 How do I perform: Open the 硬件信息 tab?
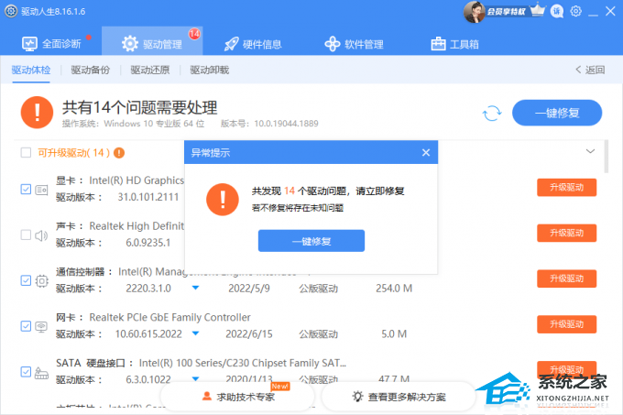pos(253,44)
